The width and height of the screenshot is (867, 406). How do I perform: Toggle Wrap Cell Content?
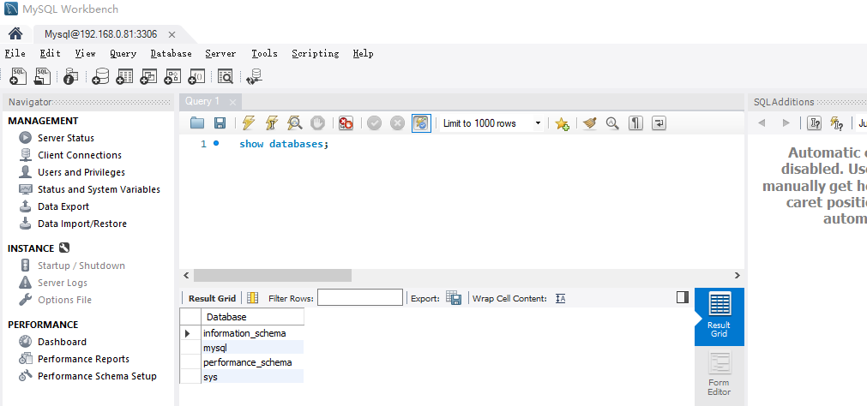[x=561, y=298]
